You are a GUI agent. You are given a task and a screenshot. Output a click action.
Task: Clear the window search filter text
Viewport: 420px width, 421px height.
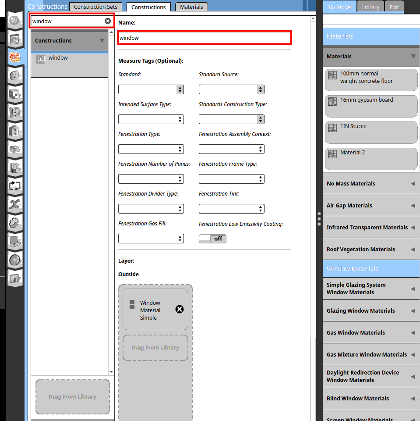108,21
